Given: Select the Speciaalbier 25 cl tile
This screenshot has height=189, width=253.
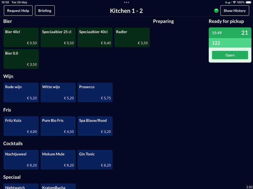Looking at the screenshot, I should [x=58, y=37].
